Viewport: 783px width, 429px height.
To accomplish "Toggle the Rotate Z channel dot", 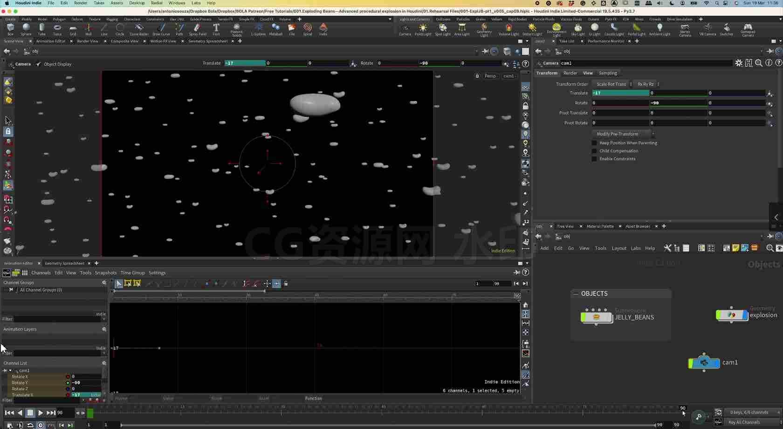I will (68, 389).
